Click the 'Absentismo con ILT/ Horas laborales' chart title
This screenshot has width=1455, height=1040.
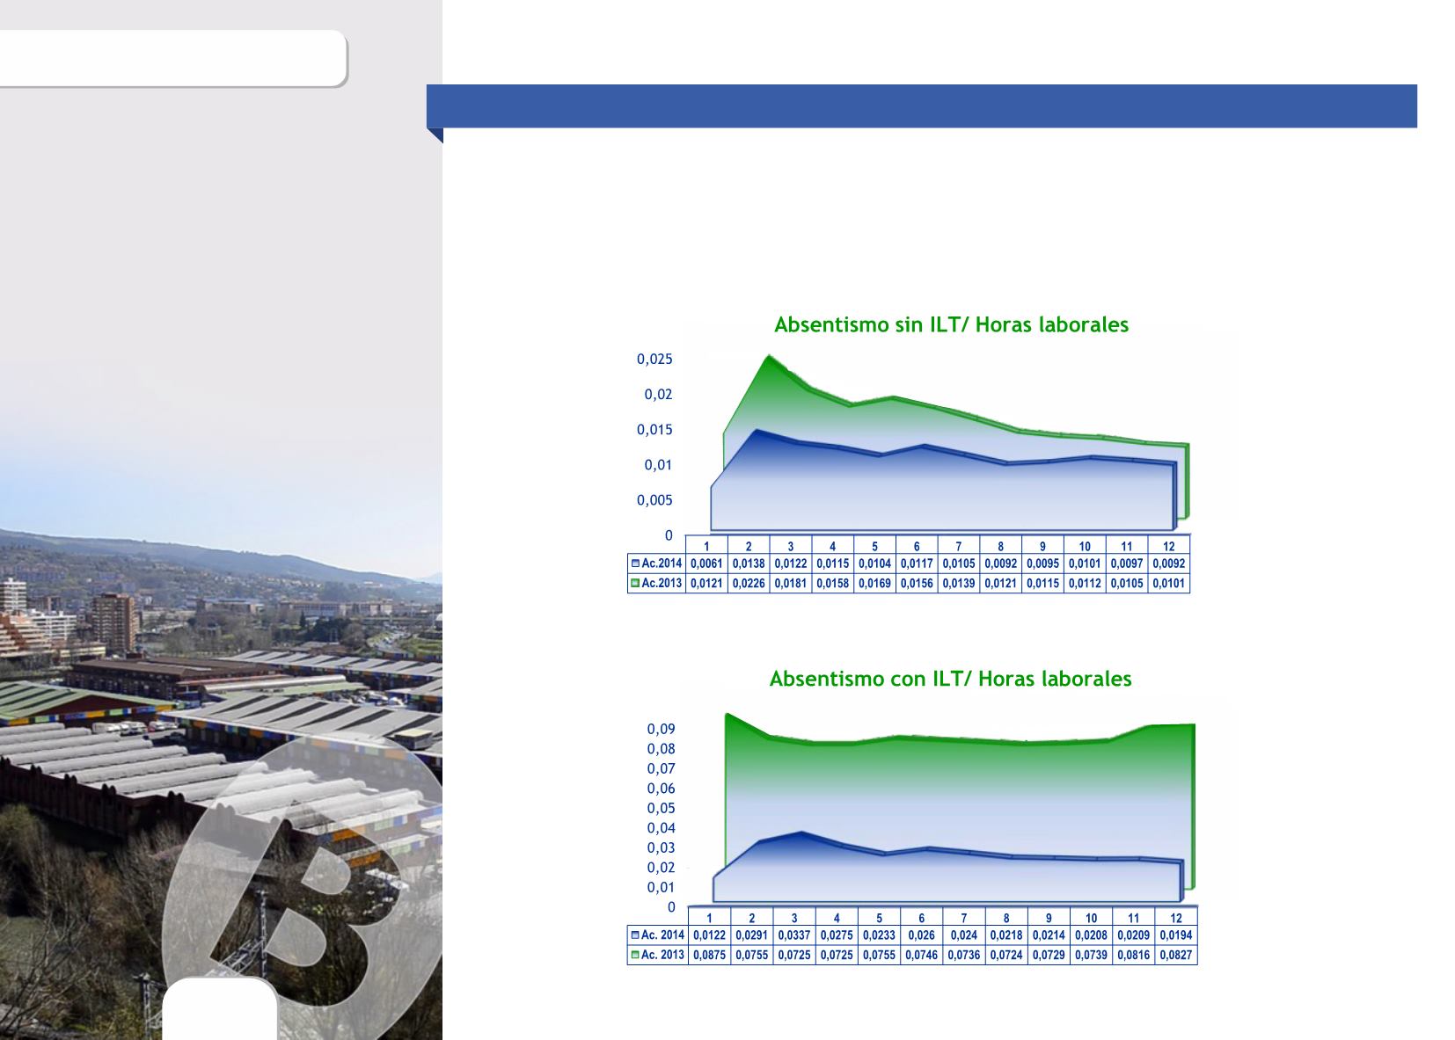pyautogui.click(x=950, y=679)
